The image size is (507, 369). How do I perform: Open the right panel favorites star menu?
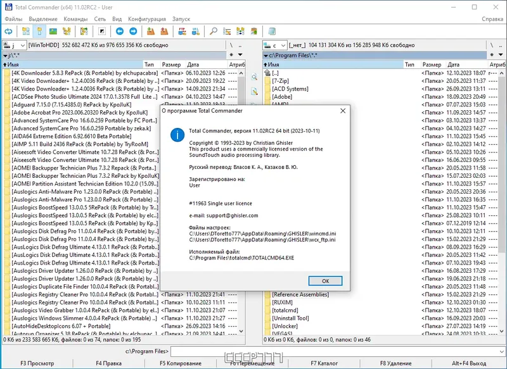pos(492,55)
